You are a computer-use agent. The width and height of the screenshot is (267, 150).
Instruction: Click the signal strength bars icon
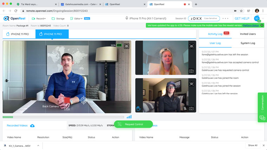coord(129,117)
